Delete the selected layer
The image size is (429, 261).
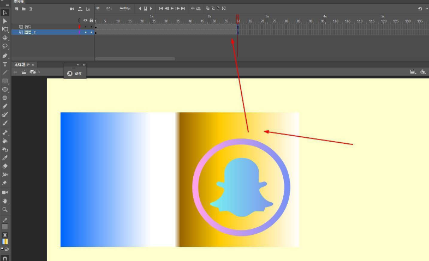coord(31,9)
